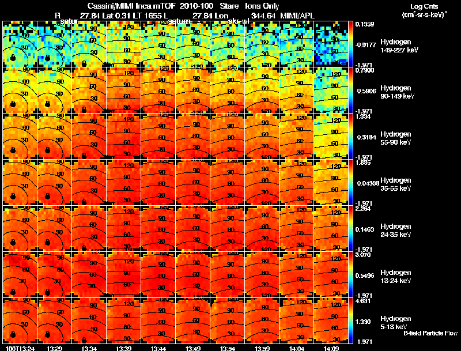The image size is (461, 351).
Task: Open the 149-227 keV image panel at 13:24
Action: (20, 44)
